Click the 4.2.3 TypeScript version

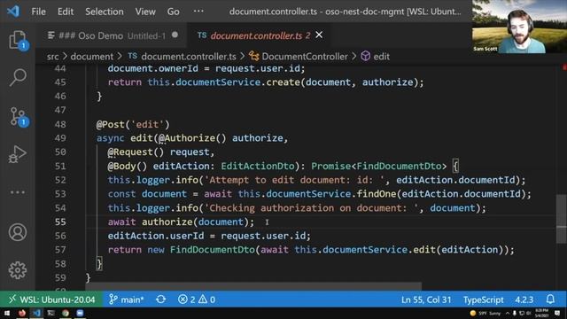[x=524, y=300]
